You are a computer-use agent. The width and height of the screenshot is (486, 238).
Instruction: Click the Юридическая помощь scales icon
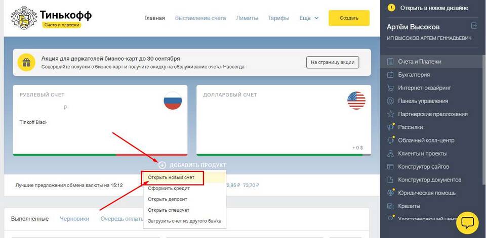click(390, 193)
